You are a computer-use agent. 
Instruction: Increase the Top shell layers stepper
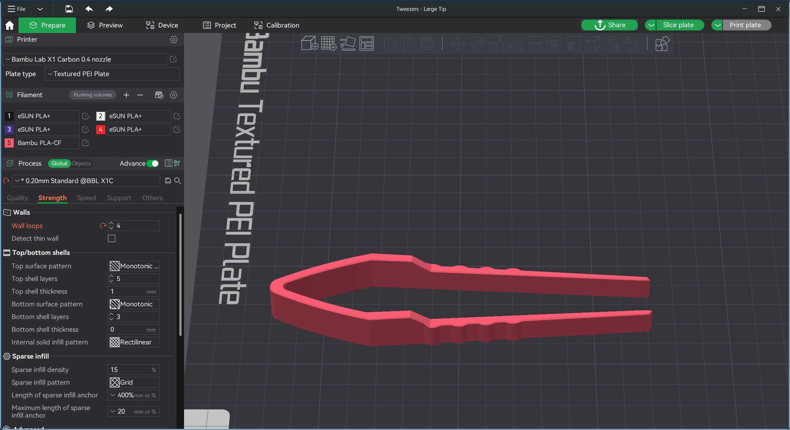click(x=111, y=277)
